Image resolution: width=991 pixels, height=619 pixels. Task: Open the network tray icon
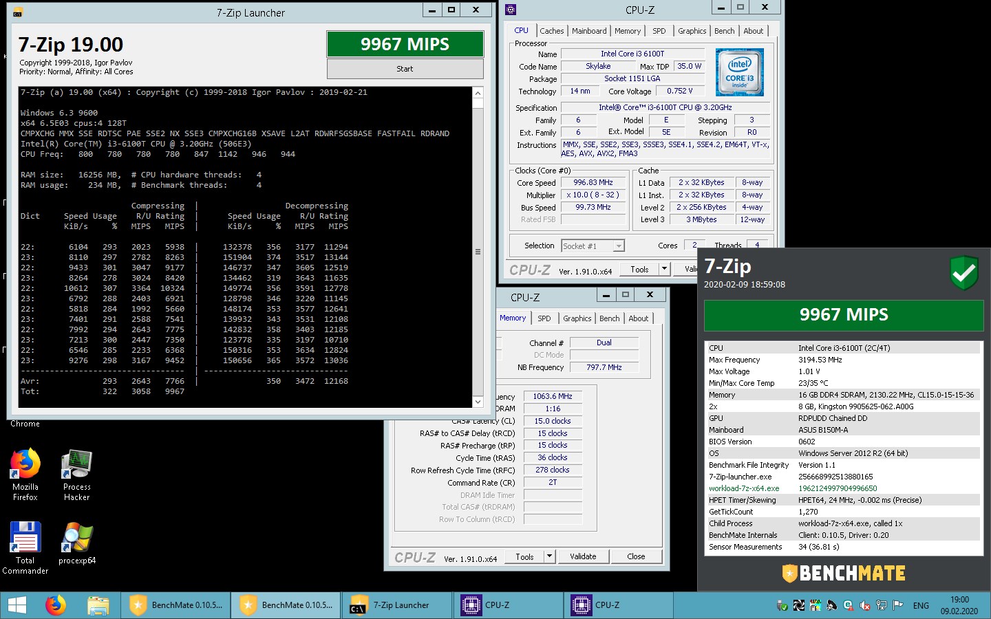pyautogui.click(x=882, y=605)
